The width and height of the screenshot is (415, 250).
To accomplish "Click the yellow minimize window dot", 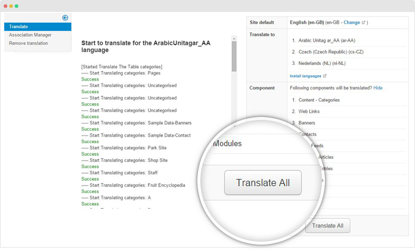I will pyautogui.click(x=11, y=6).
